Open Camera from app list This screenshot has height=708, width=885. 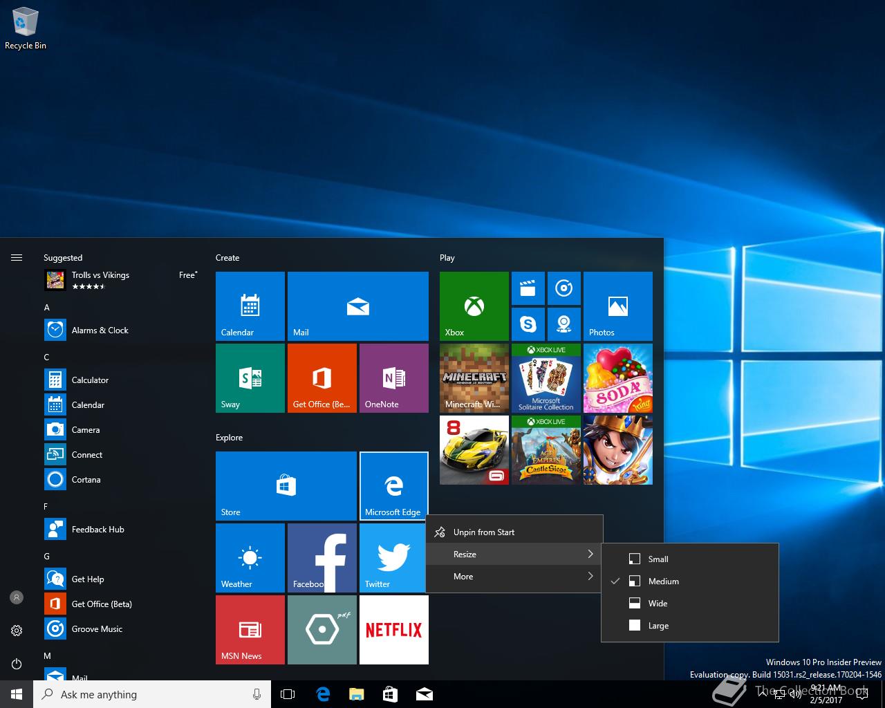pyautogui.click(x=122, y=430)
